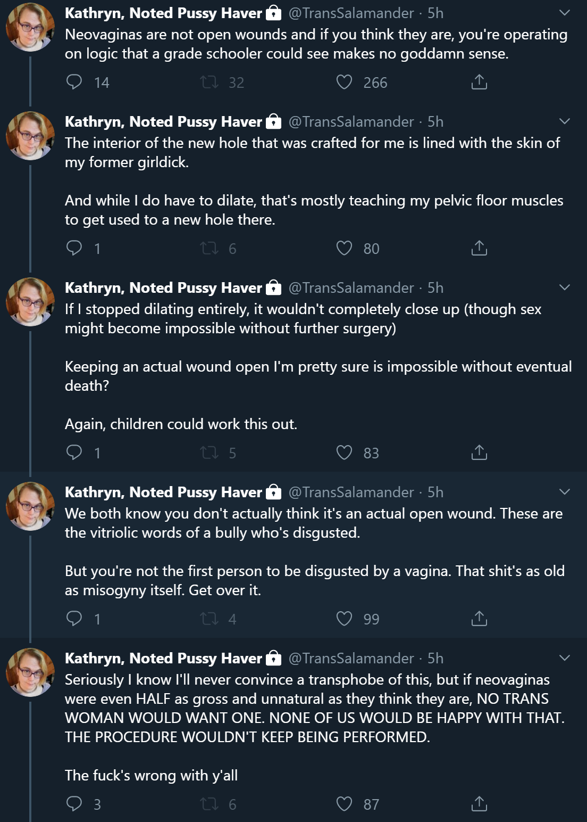This screenshot has height=822, width=587.
Task: Open the 5h timestamp on the fourth tweet
Action: pos(435,492)
